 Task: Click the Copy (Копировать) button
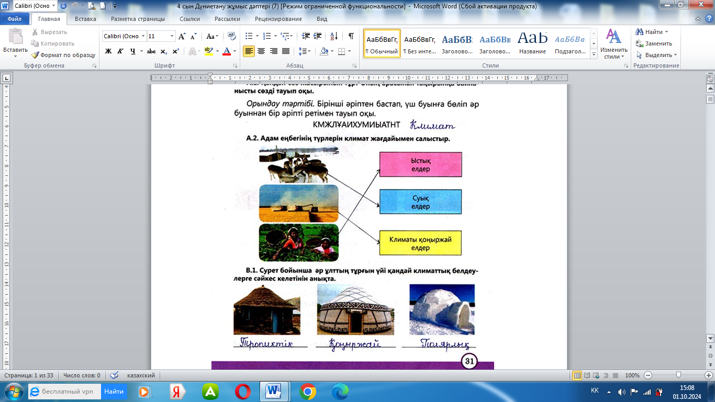[x=53, y=43]
